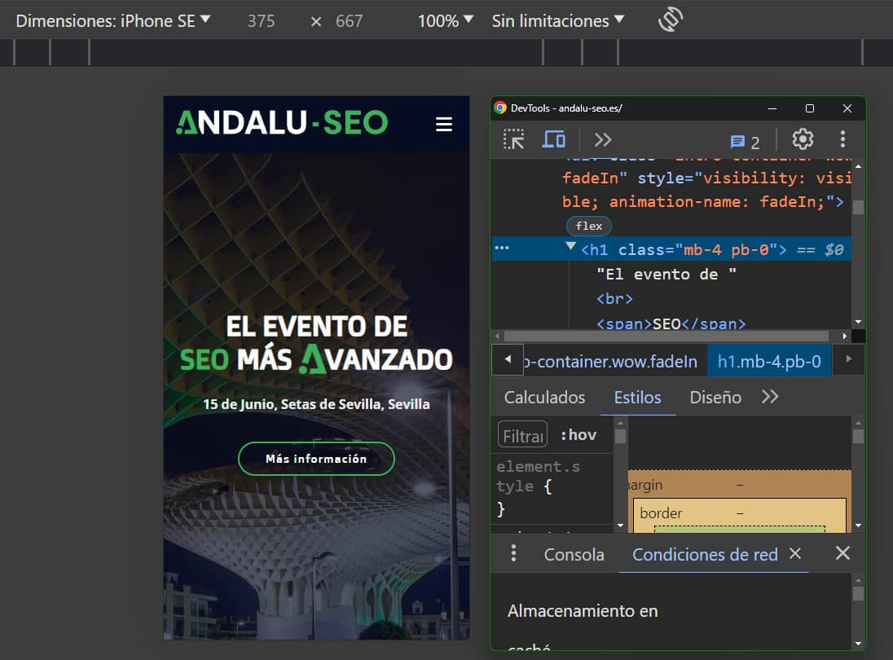Screen dimensions: 893x660
Task: Open the drawer's three-dot tools menu
Action: pos(513,554)
